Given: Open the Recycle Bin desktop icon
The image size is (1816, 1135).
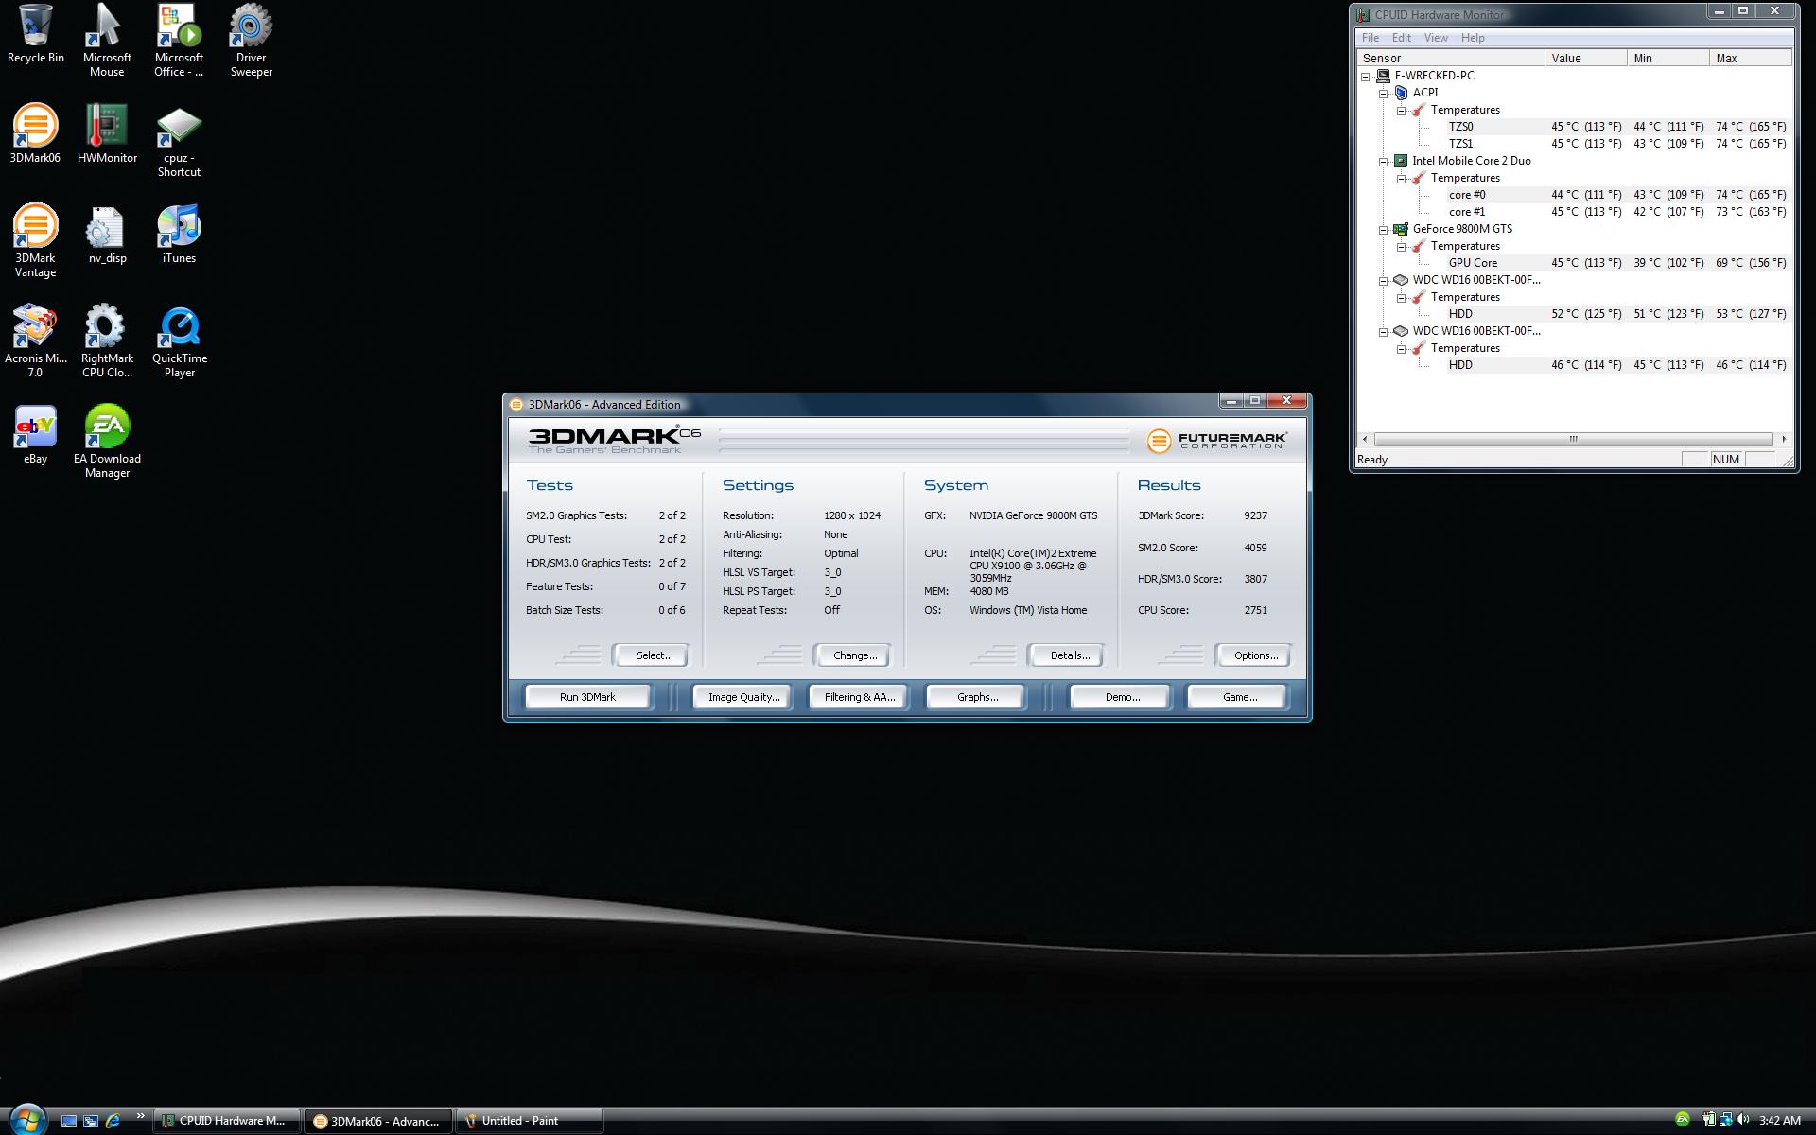Looking at the screenshot, I should [x=36, y=35].
